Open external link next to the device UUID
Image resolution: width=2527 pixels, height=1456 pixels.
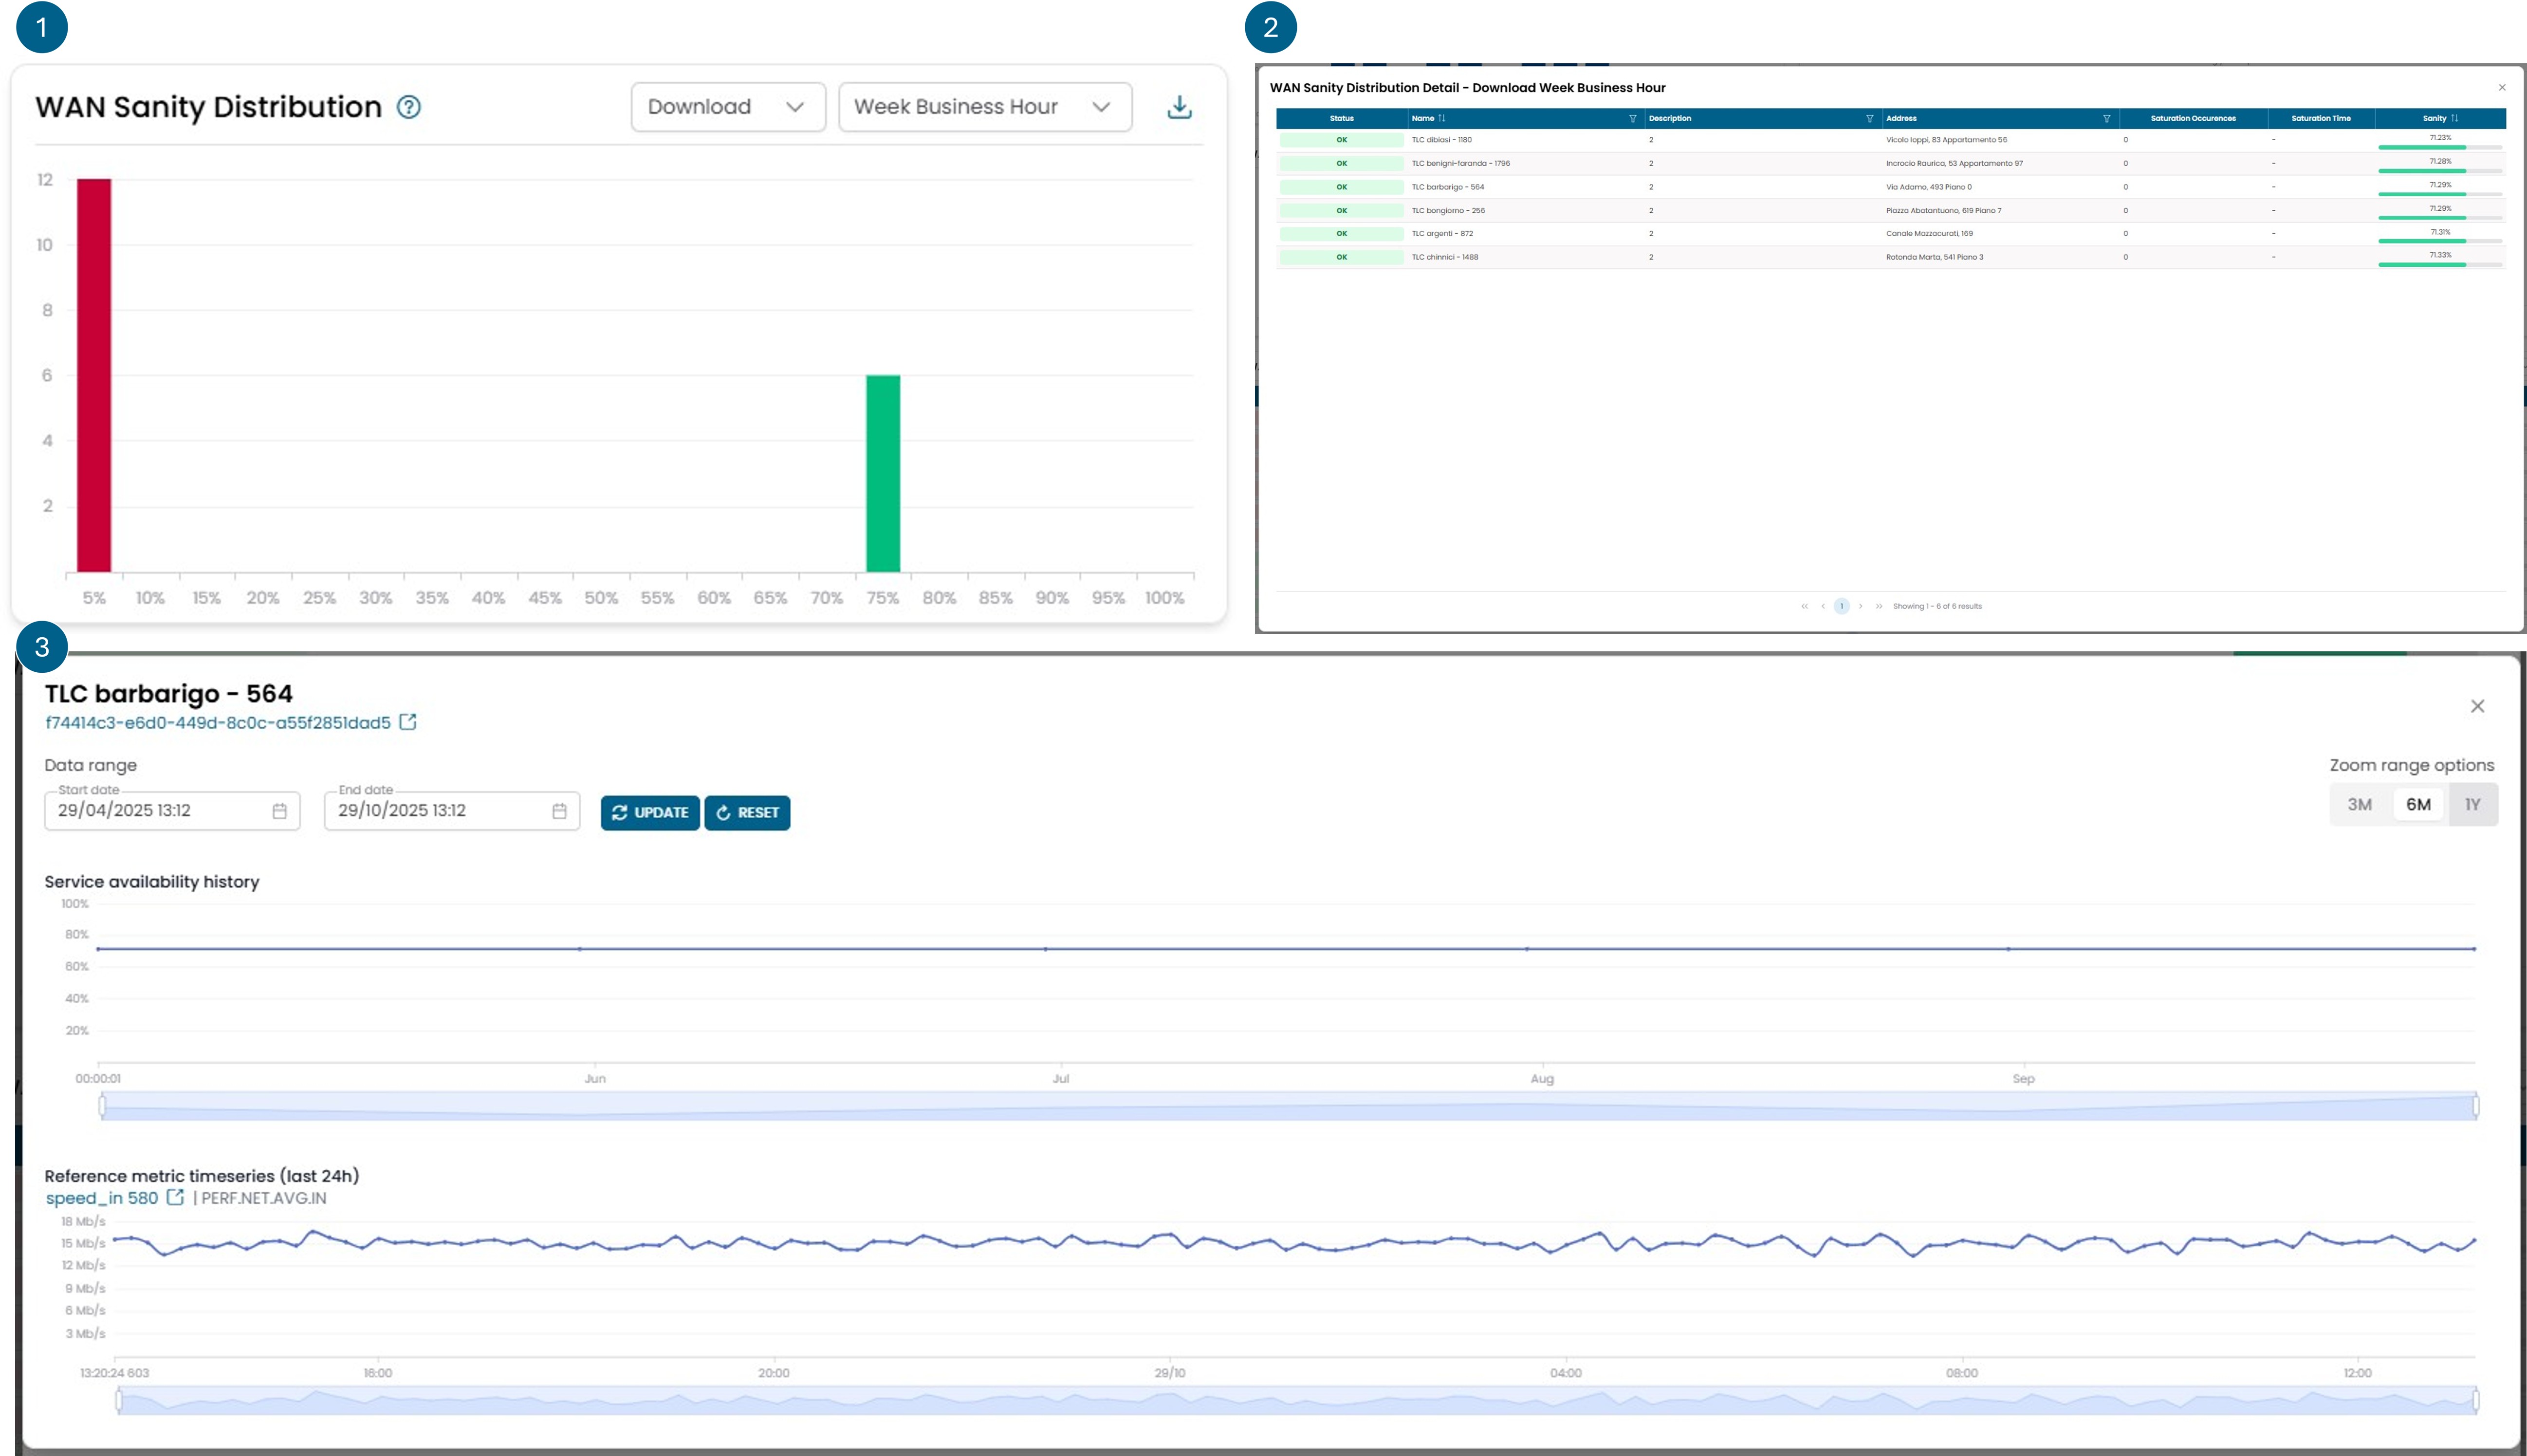pos(408,722)
